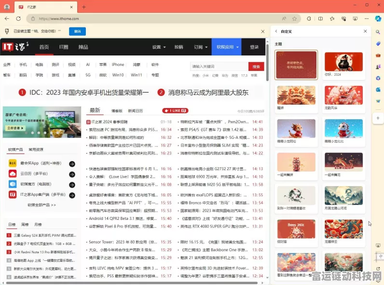The height and width of the screenshot is (285, 384).
Task: Switch to the 月榜 ranking tab
Action: pos(38,224)
